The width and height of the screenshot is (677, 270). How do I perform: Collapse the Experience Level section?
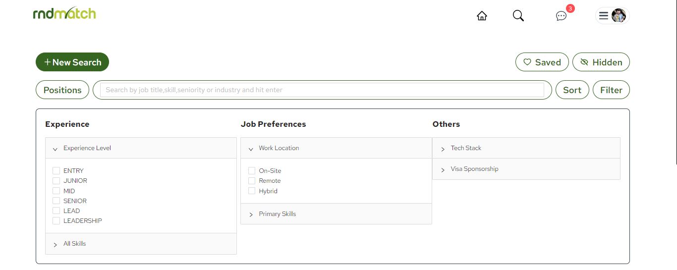(x=141, y=148)
